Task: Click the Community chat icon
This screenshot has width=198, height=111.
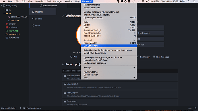Action: (138, 57)
